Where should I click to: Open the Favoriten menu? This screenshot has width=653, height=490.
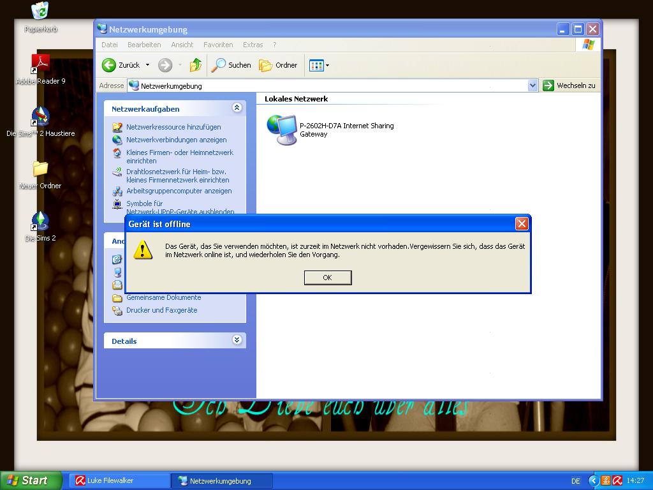click(x=218, y=45)
